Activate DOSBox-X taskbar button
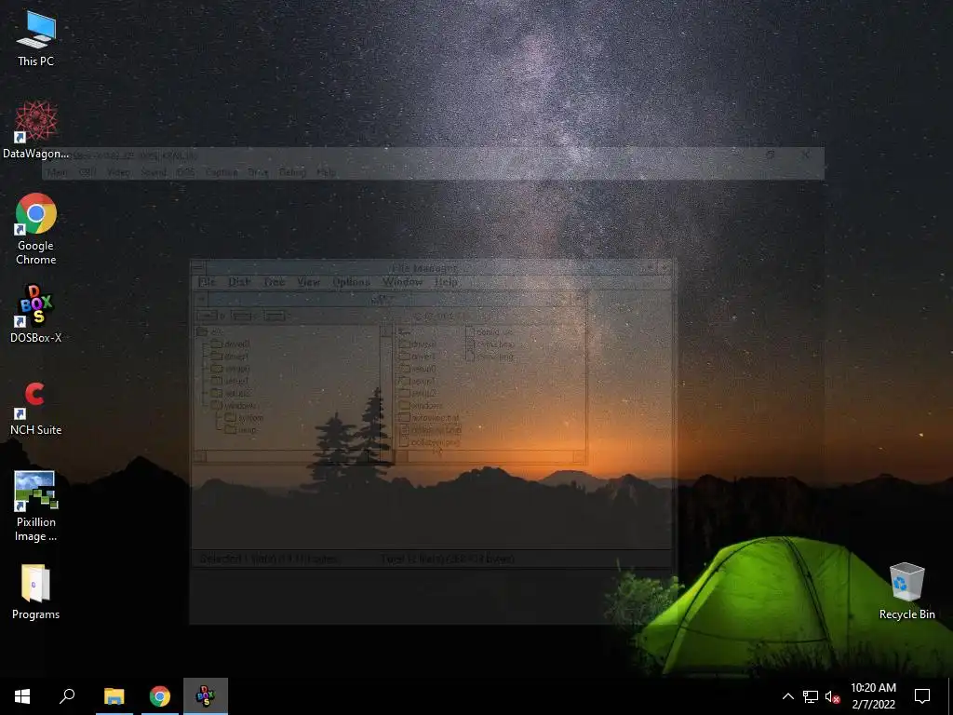 (x=206, y=696)
